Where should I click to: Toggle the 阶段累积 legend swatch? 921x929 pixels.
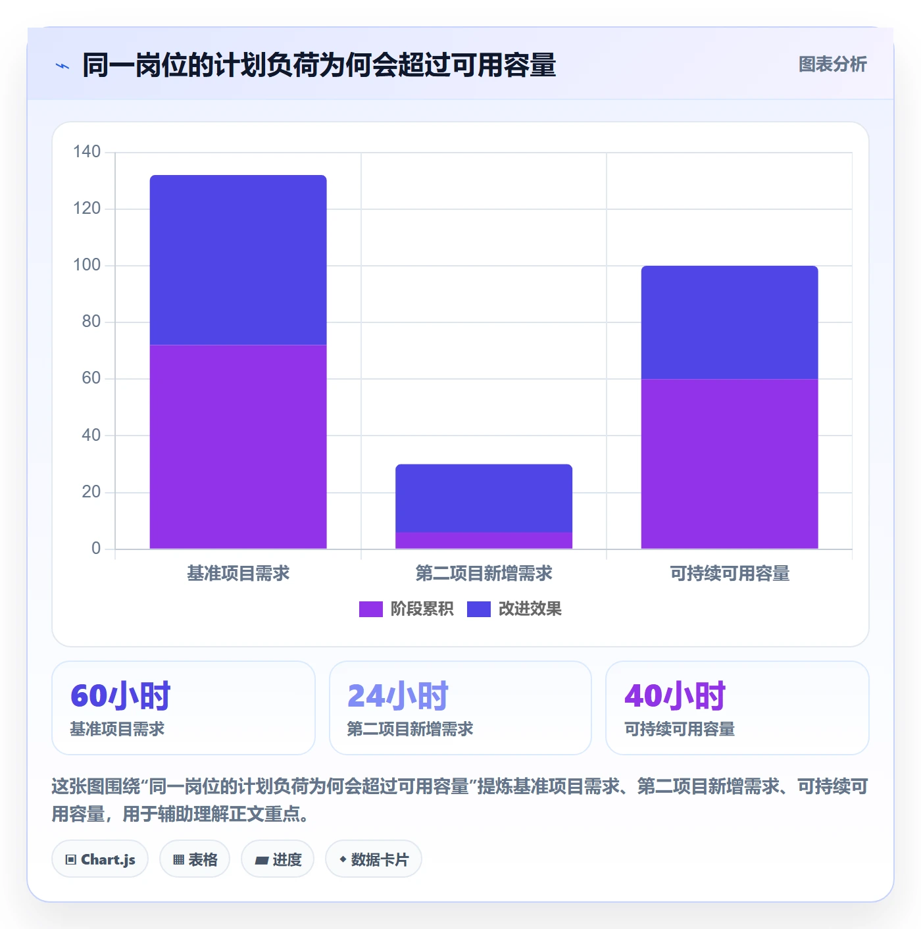pyautogui.click(x=370, y=609)
